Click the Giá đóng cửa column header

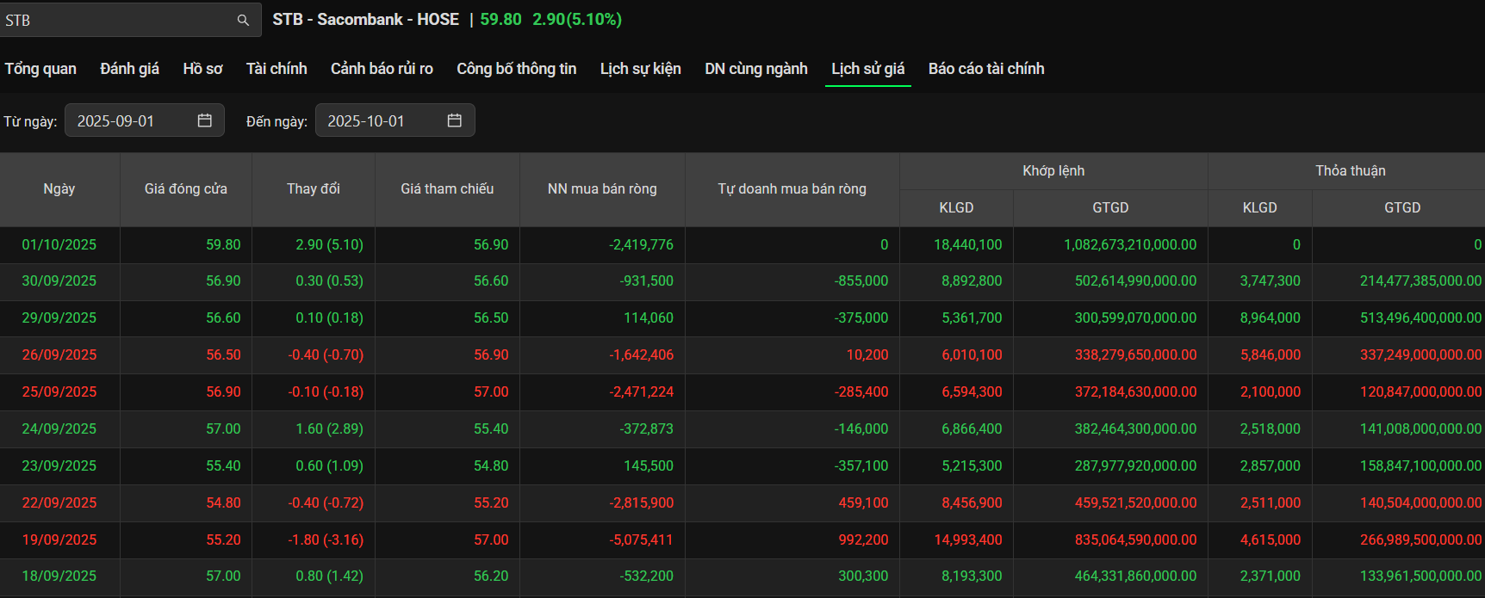coord(185,189)
